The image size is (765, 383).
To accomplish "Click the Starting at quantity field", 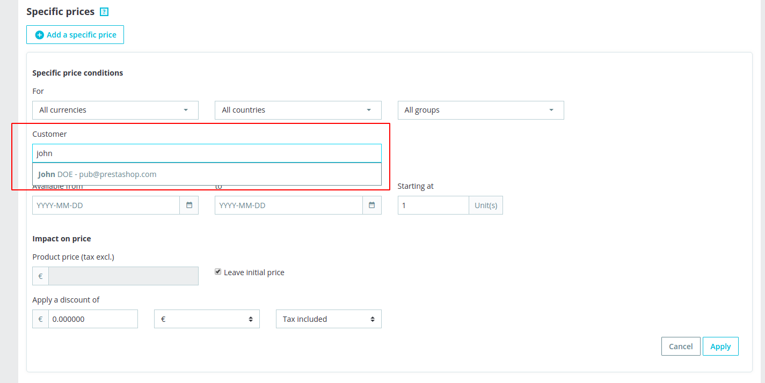I will click(432, 205).
